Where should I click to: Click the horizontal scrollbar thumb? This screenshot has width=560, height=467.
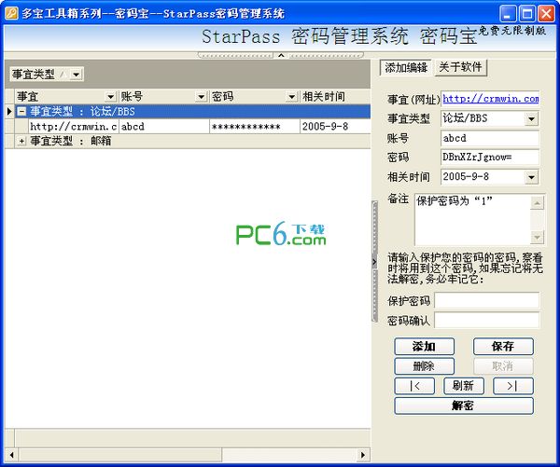(120, 455)
